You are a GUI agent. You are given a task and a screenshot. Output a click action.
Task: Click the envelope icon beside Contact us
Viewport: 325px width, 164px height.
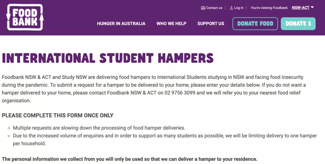click(203, 8)
